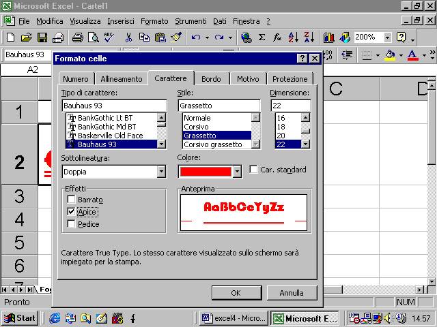The height and width of the screenshot is (327, 437).
Task: Expand the Redo history dropdown arrow
Action: click(x=231, y=37)
